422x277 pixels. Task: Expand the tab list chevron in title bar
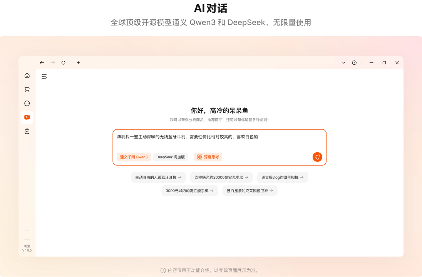point(344,63)
